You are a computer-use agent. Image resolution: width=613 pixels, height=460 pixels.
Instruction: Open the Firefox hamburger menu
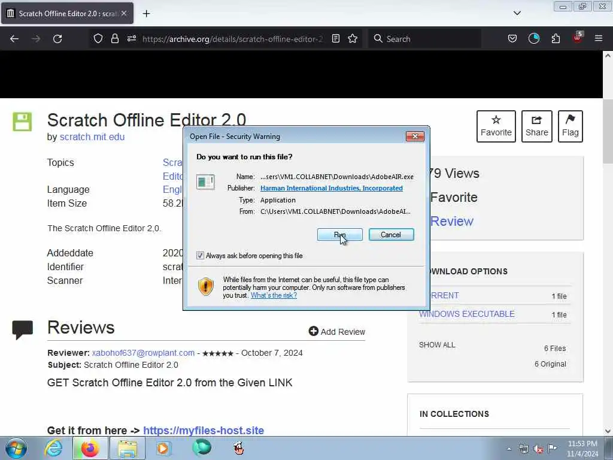599,38
